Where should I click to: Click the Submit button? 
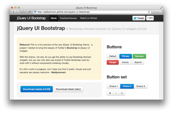138,62
